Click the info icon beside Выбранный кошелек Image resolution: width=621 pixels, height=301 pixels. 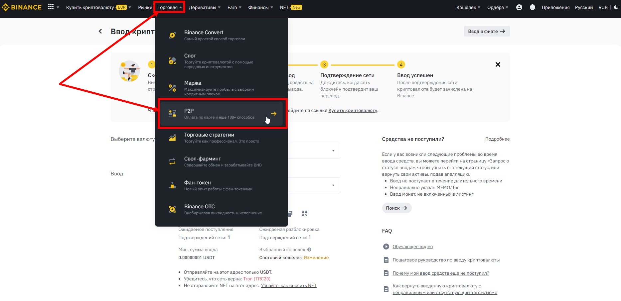pyautogui.click(x=309, y=250)
